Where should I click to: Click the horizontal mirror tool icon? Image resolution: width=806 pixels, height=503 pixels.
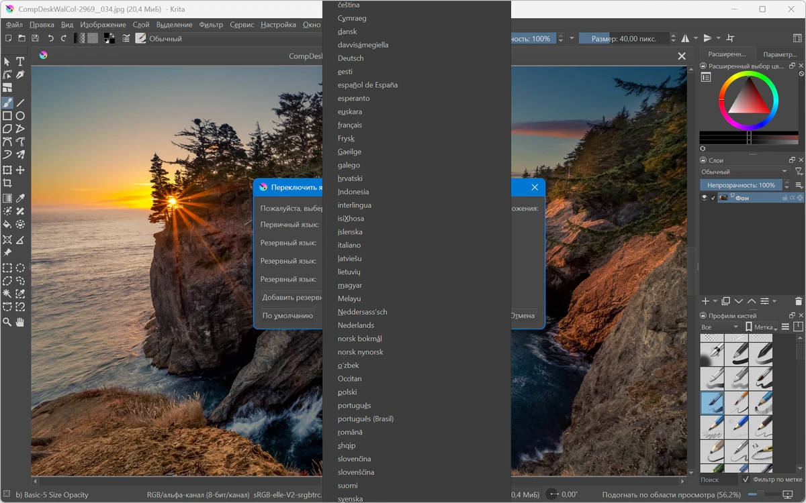click(686, 38)
